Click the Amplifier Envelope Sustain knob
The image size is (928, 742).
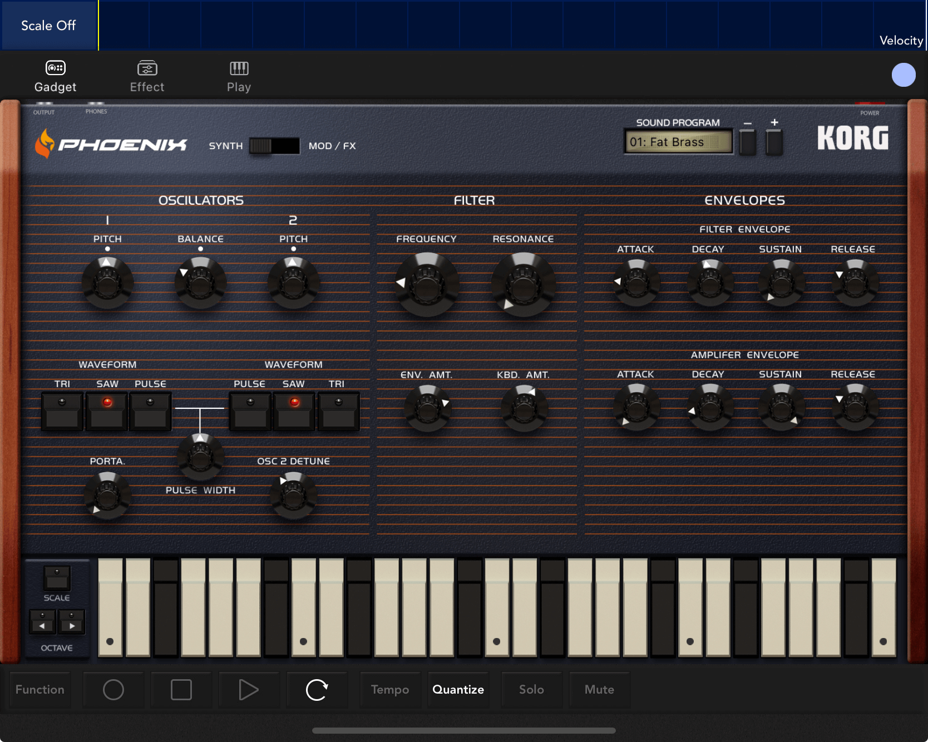[x=782, y=408]
